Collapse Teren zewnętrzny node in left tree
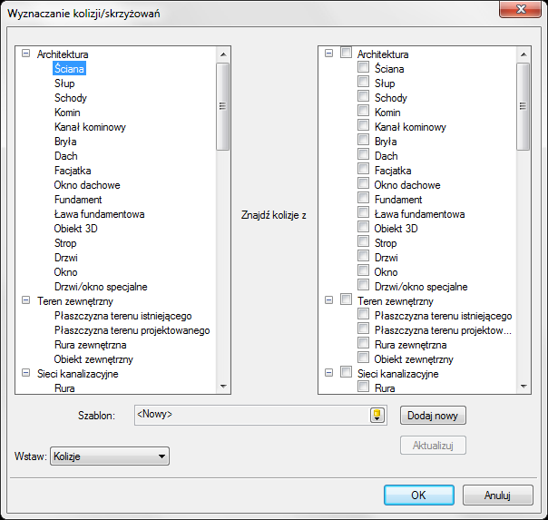Image resolution: width=548 pixels, height=520 pixels. coord(26,300)
